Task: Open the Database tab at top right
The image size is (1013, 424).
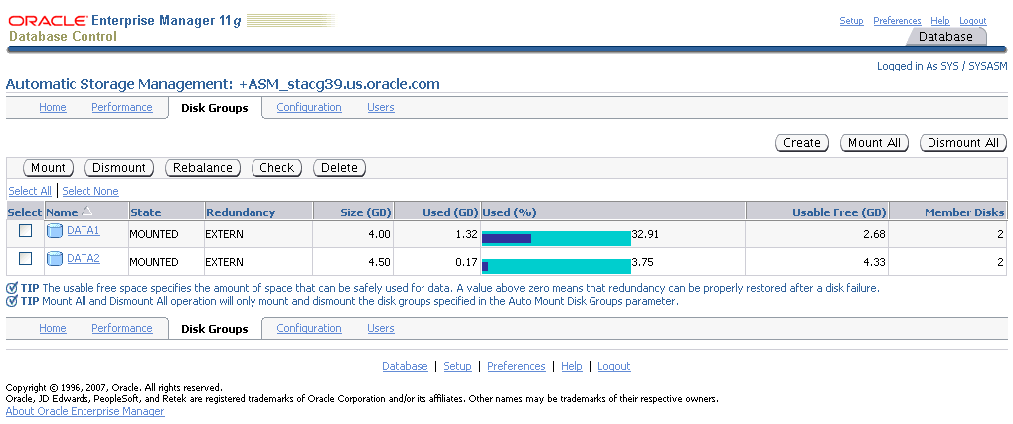Action: [945, 37]
